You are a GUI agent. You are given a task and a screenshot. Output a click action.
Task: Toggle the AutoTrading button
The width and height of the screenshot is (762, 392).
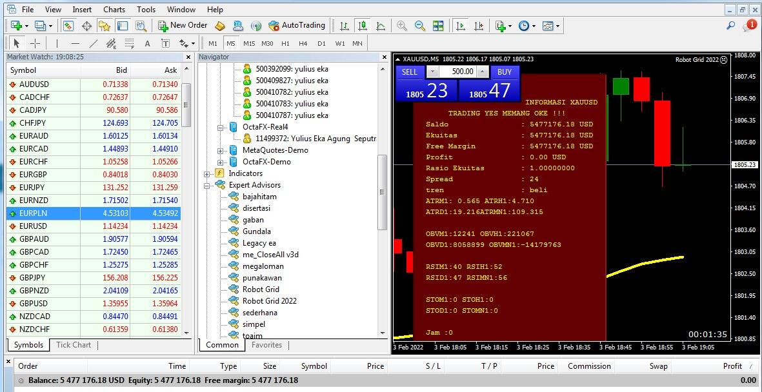296,25
